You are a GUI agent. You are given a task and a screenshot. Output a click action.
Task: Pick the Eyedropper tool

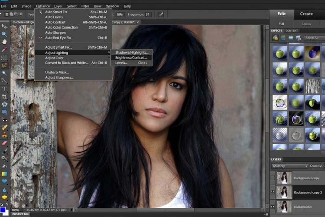click(4, 49)
